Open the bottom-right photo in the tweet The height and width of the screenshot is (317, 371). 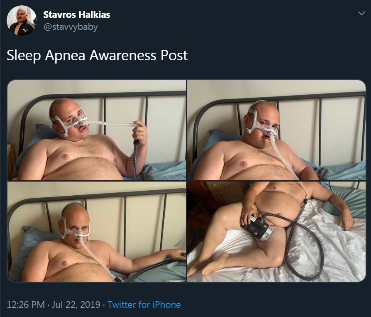[277, 231]
